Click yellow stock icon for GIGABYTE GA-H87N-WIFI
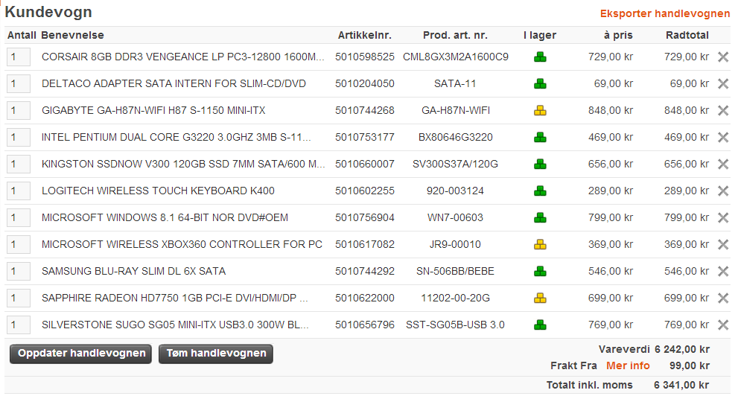Image resolution: width=738 pixels, height=396 pixels. 540,110
